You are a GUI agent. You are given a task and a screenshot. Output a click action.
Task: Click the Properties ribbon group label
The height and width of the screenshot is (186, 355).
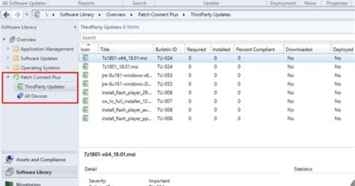point(337,3)
